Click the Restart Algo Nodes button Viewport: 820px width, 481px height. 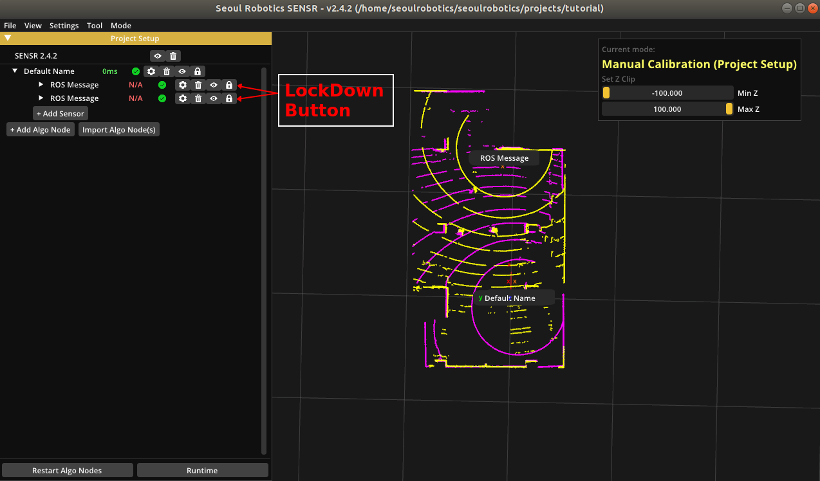click(x=67, y=471)
